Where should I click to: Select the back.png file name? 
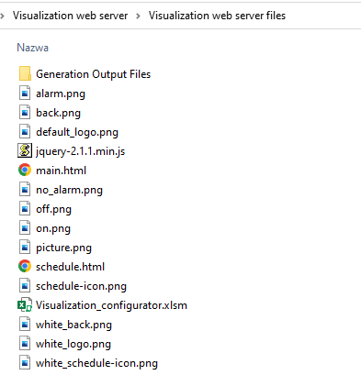coord(58,113)
